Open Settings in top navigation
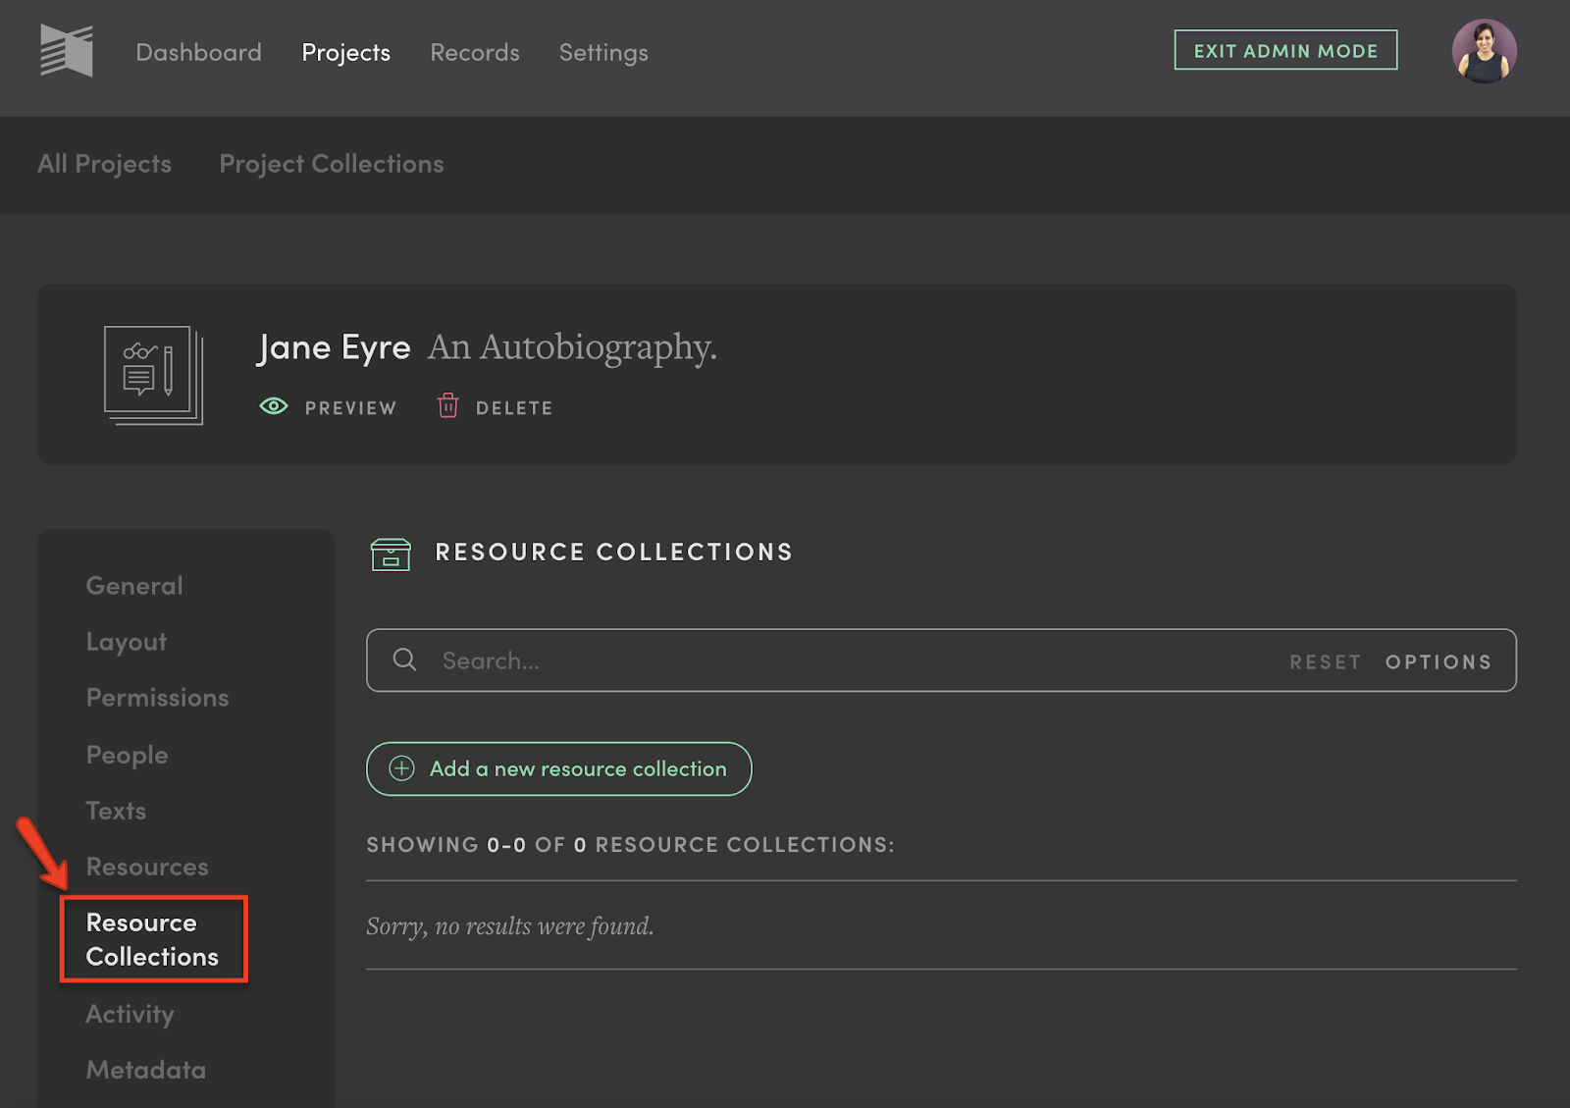This screenshot has width=1570, height=1108. pyautogui.click(x=603, y=52)
